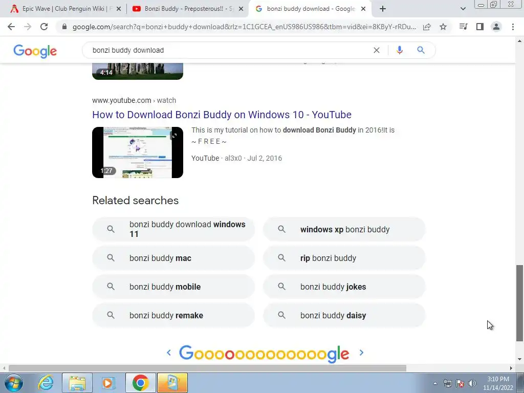The image size is (524, 393).
Task: Open Windows Explorer folder in taskbar
Action: (77, 383)
